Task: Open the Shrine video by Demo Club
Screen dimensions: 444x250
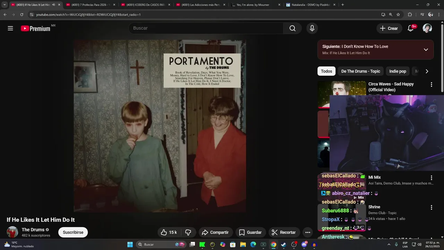Action: (374, 207)
